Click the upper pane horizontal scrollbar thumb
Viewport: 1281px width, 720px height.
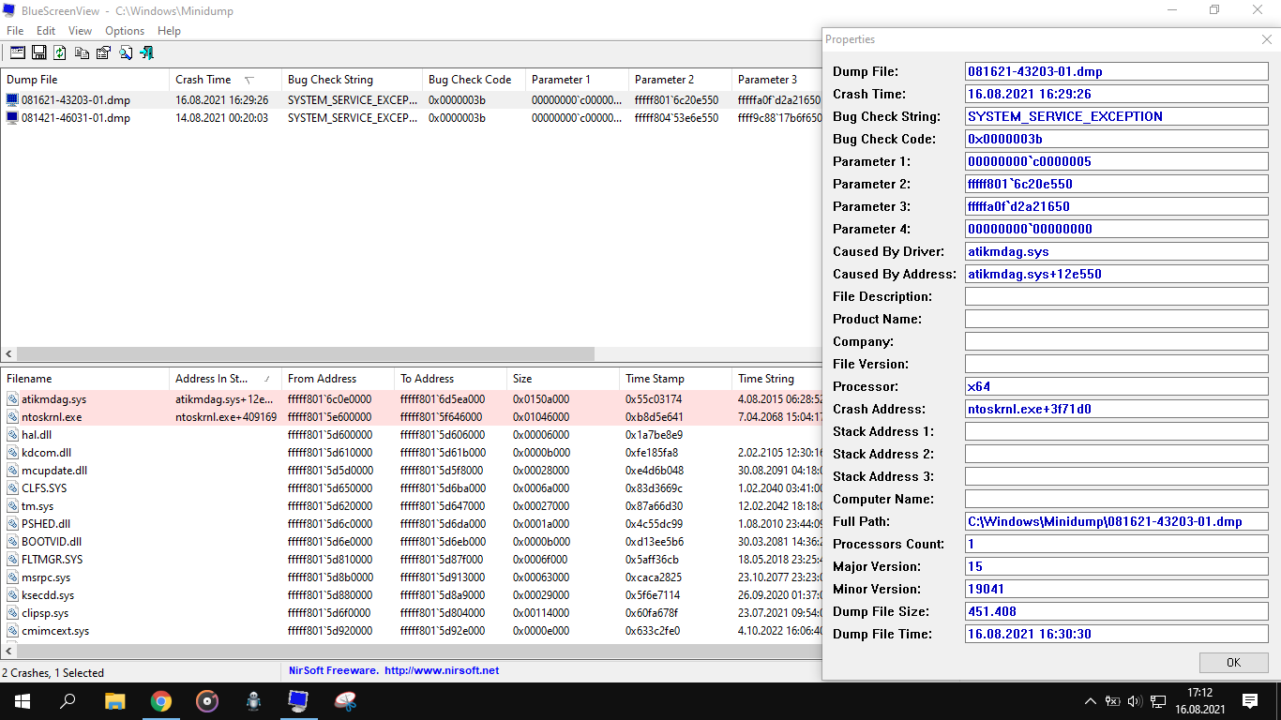[306, 354]
